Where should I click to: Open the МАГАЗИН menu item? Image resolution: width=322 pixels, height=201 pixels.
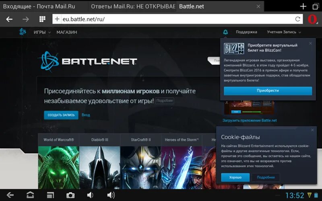(67, 32)
